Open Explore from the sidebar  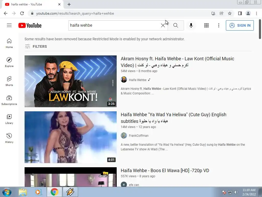coord(9,62)
